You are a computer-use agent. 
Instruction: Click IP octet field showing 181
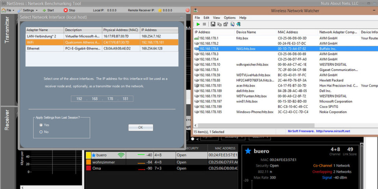click(x=125, y=99)
